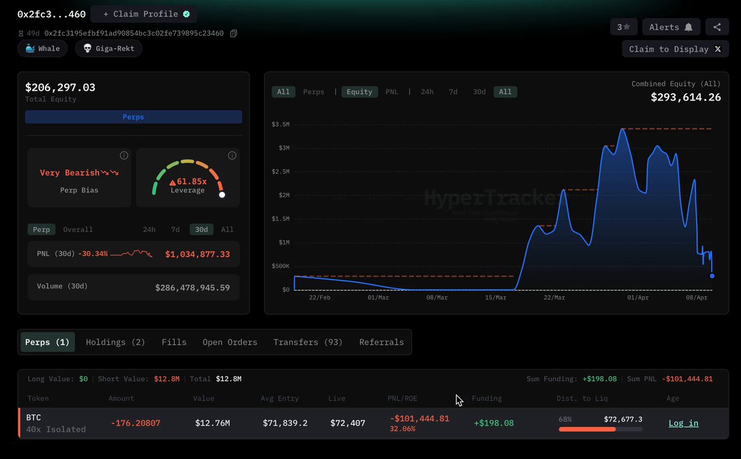741x459 pixels.
Task: Open the Transfers (93) tab
Action: (x=308, y=342)
